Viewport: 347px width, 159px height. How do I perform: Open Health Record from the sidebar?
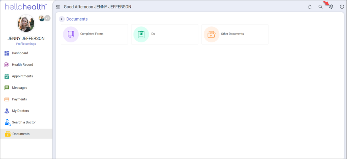click(22, 65)
